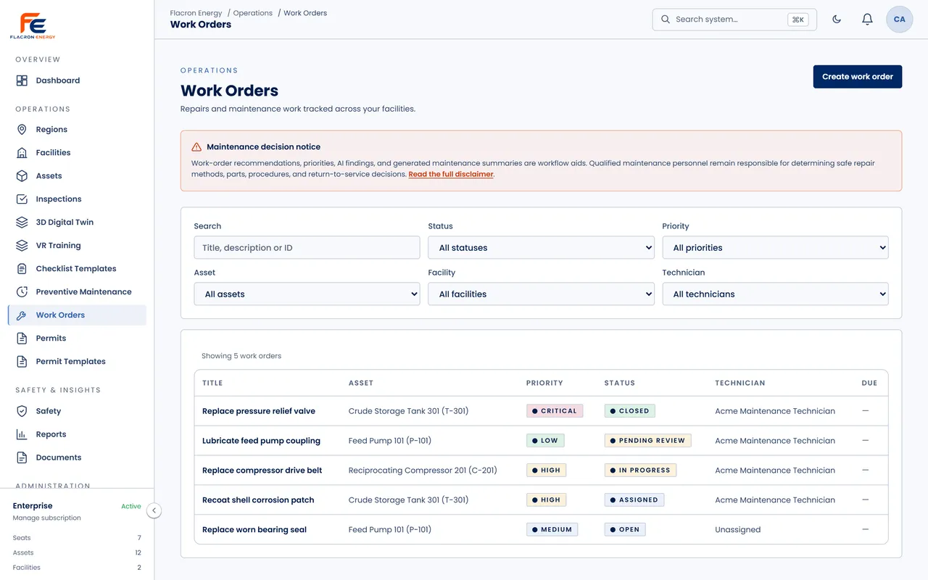
Task: Open Replace compressor drive belt work order
Action: [x=262, y=471]
